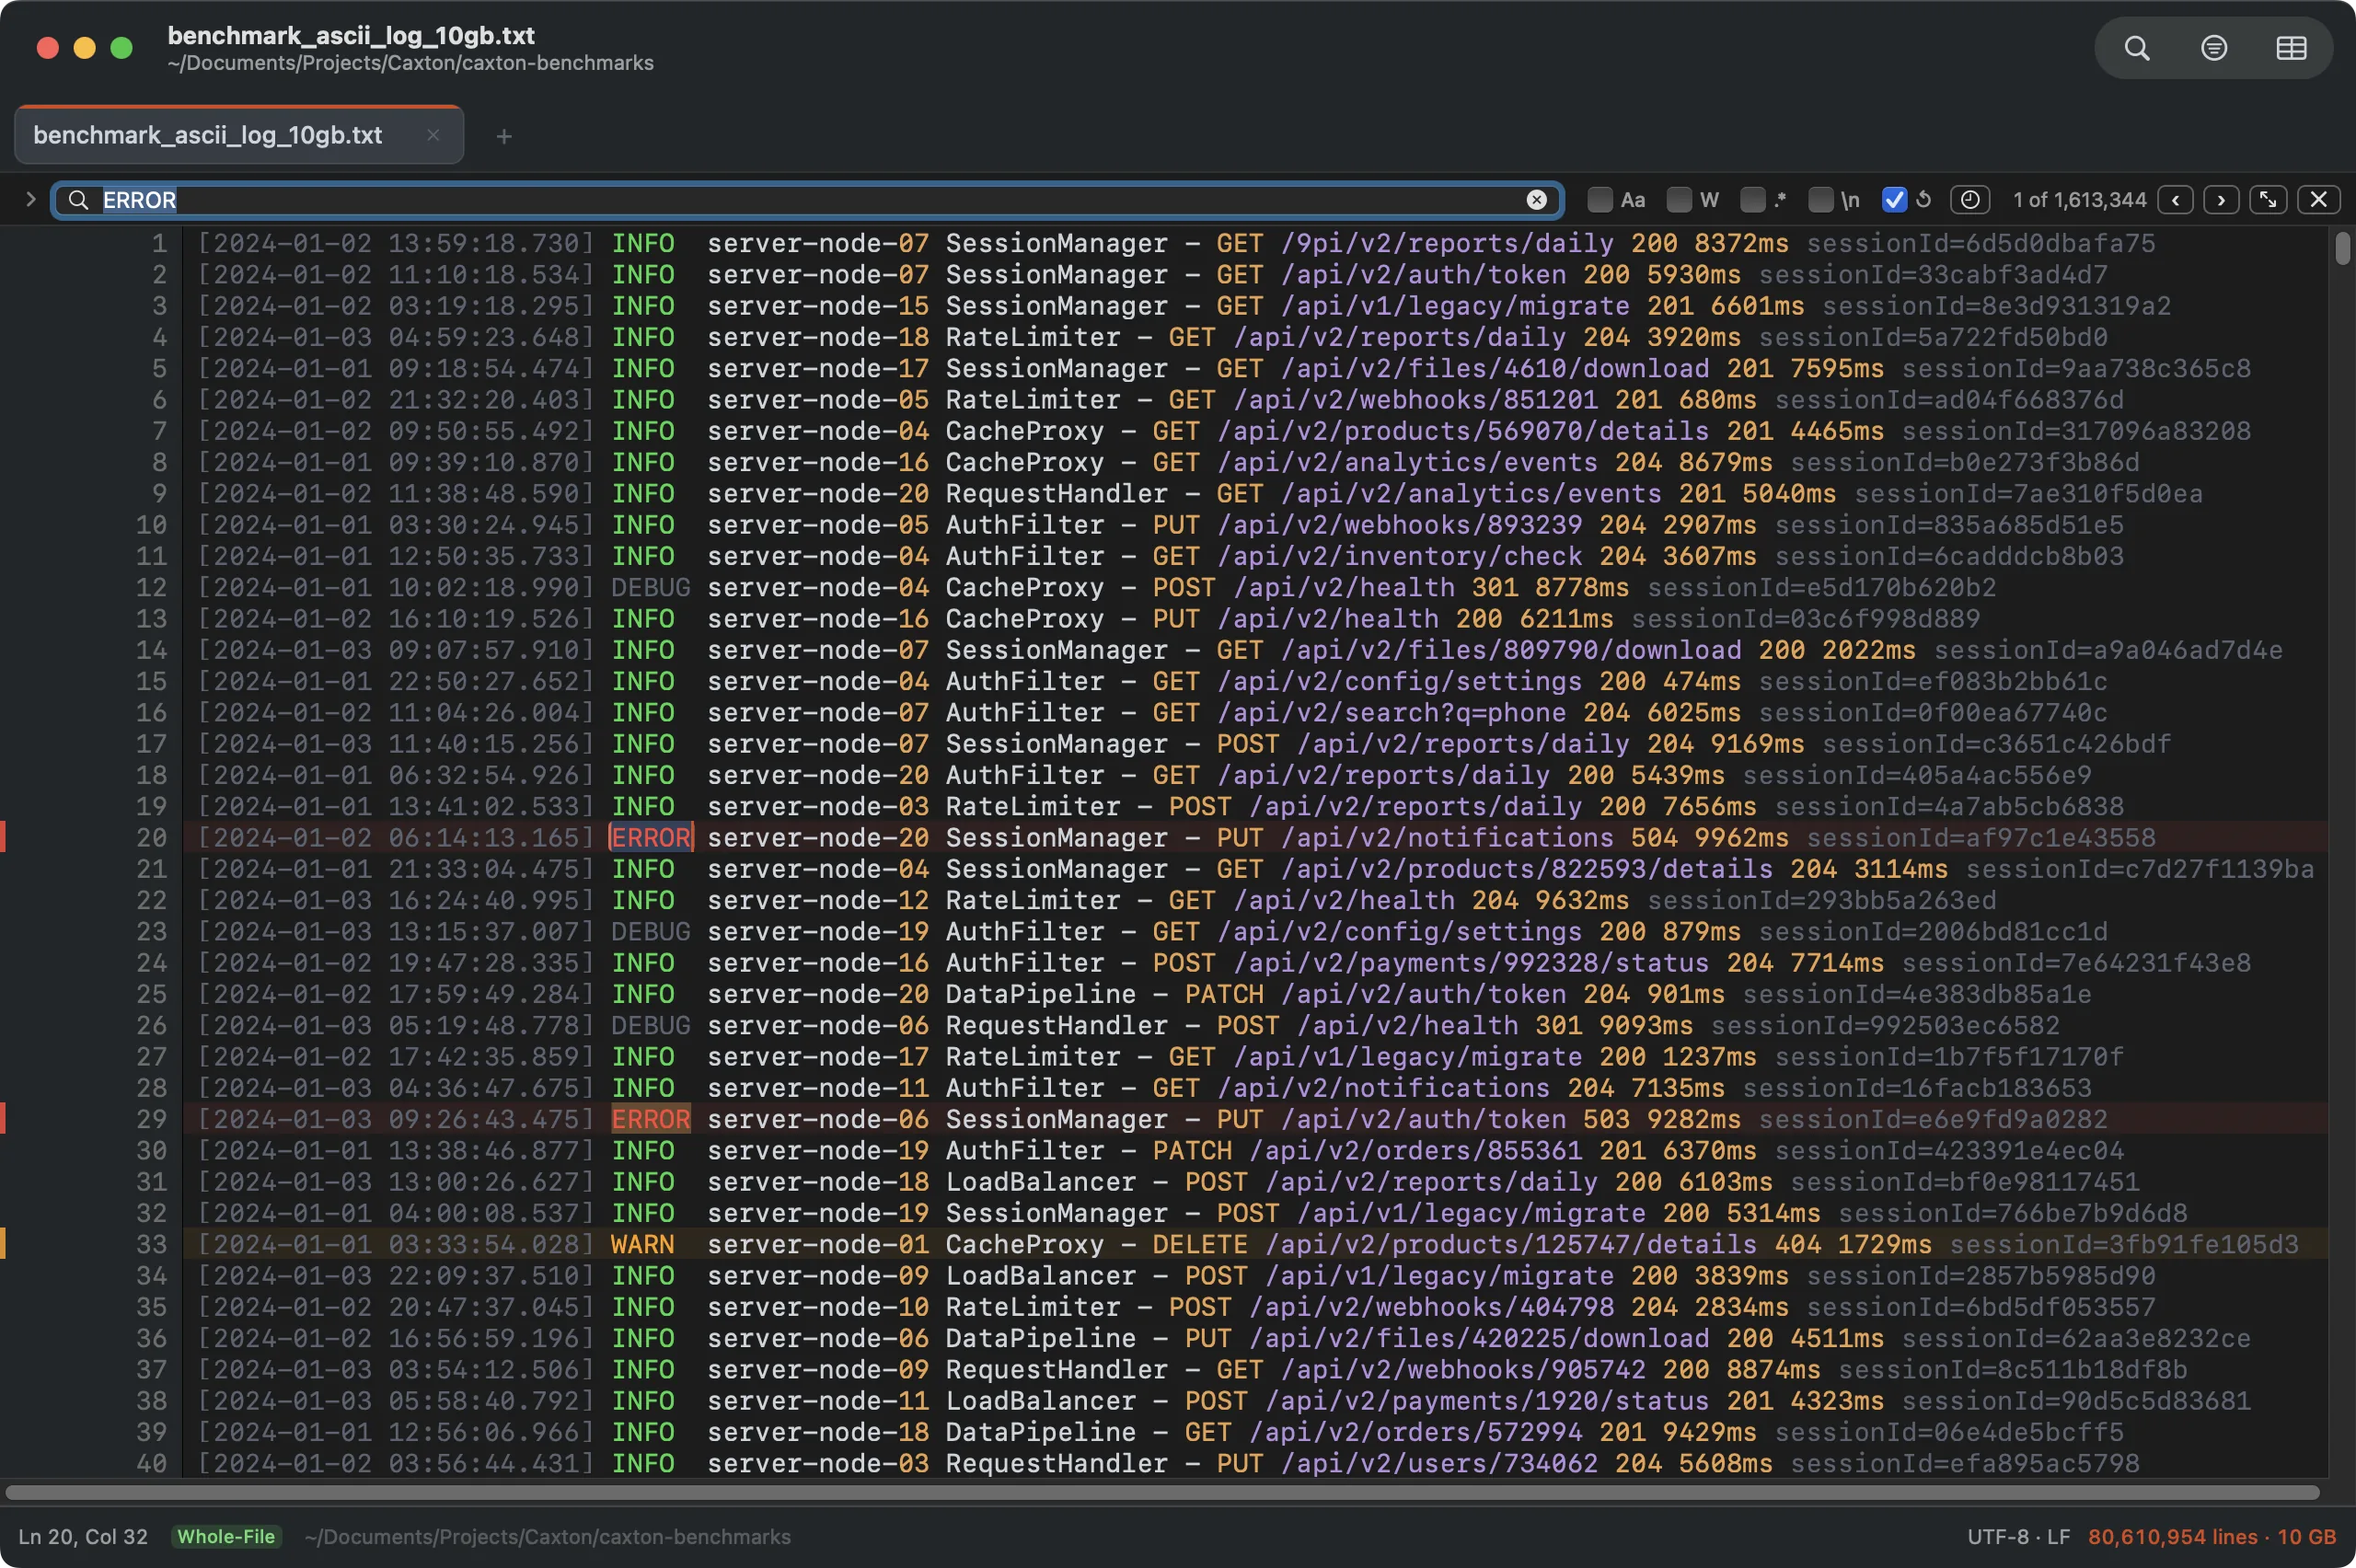Click highlighted ERROR match on line 20
The height and width of the screenshot is (1568, 2356).
pyautogui.click(x=651, y=838)
